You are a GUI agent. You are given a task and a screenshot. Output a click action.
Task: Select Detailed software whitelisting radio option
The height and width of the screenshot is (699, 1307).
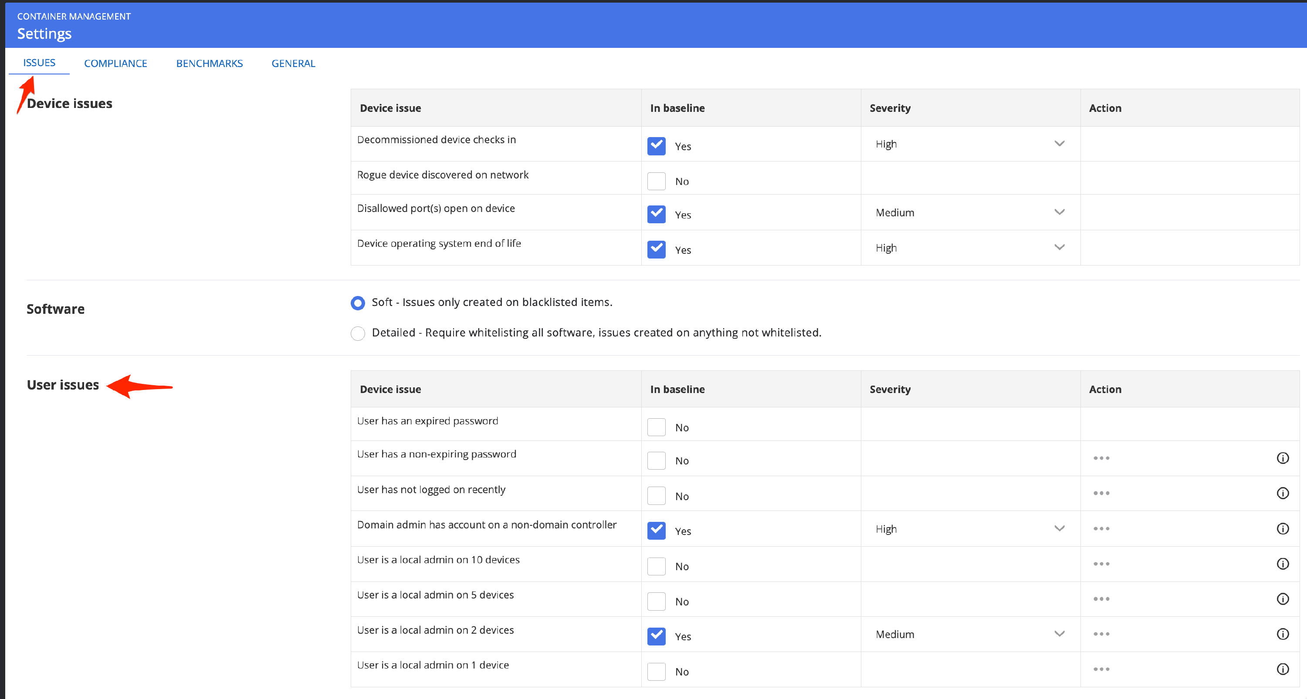[x=358, y=333]
